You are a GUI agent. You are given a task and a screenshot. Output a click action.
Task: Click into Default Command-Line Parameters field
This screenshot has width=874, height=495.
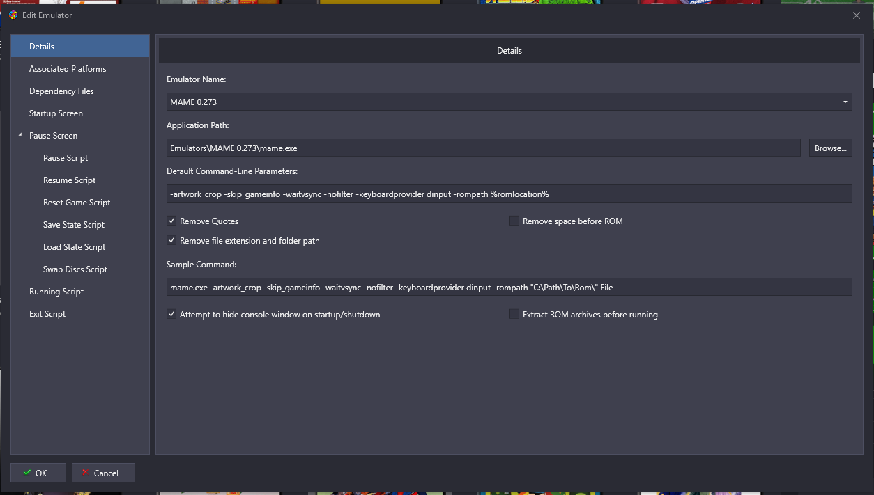tap(509, 194)
